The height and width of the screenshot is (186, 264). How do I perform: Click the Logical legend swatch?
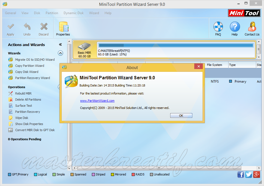point(35,175)
